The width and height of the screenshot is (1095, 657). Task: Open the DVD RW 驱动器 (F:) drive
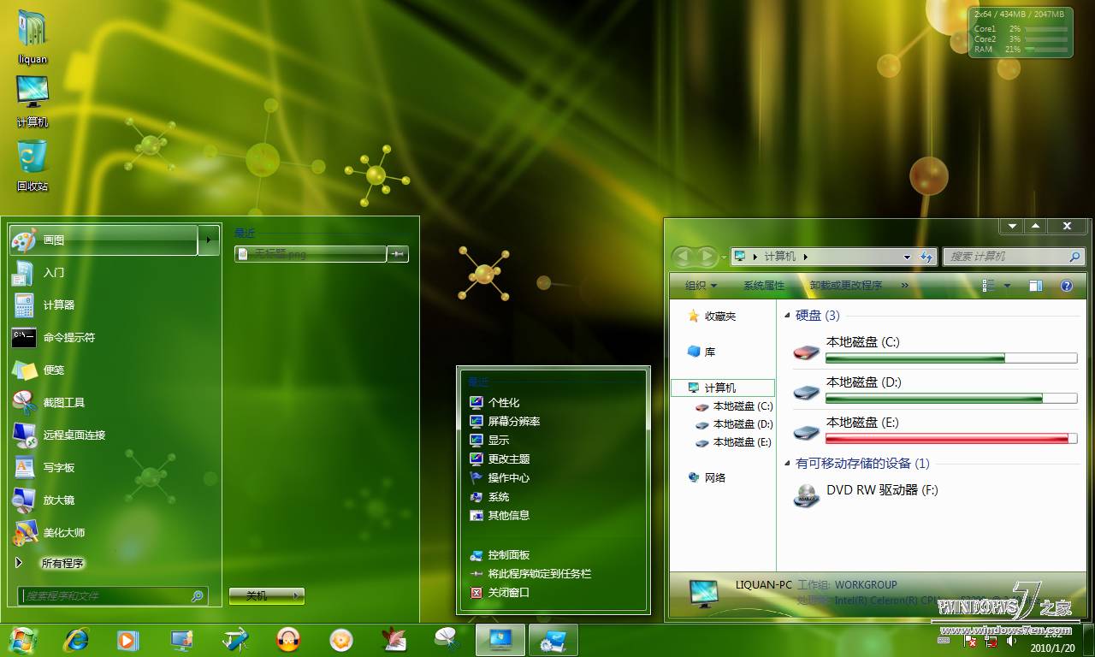866,494
